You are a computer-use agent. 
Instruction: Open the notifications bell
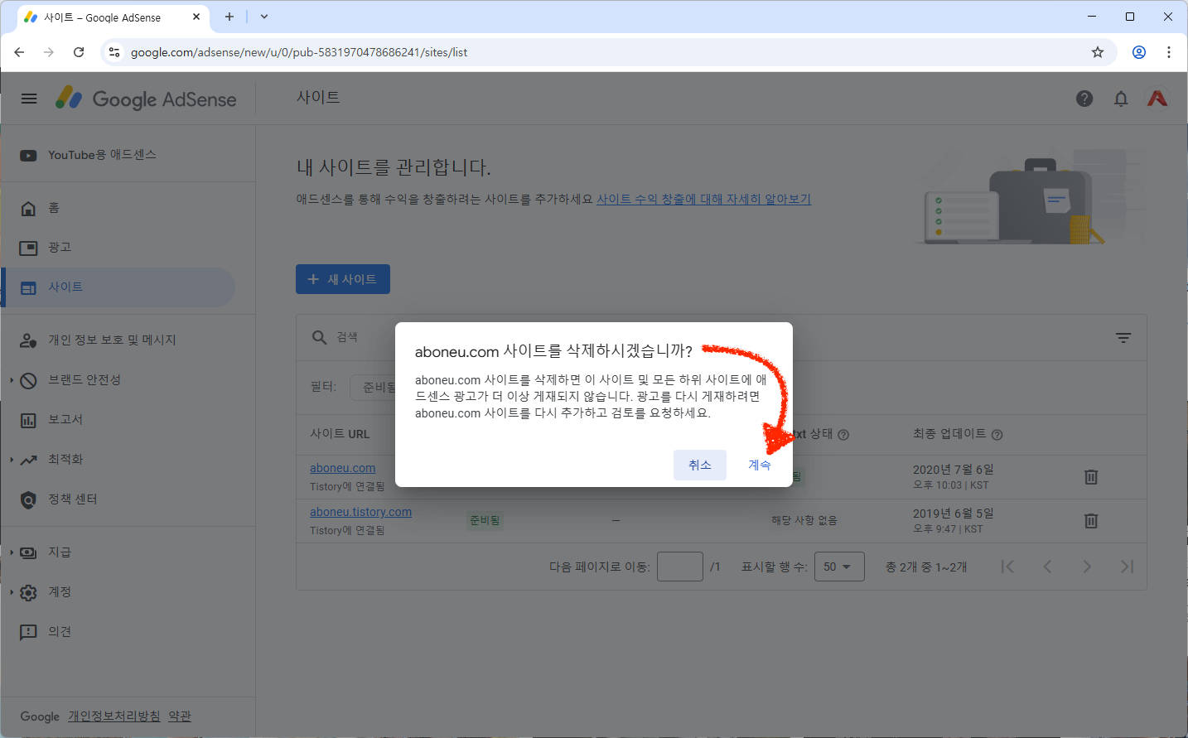coord(1121,99)
